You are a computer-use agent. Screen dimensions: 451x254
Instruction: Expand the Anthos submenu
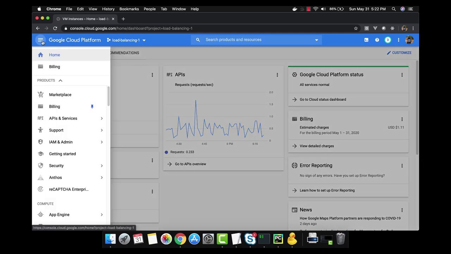point(102,177)
